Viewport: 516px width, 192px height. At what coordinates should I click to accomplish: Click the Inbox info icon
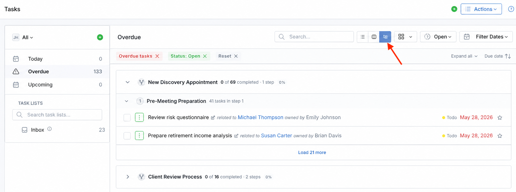(49, 129)
